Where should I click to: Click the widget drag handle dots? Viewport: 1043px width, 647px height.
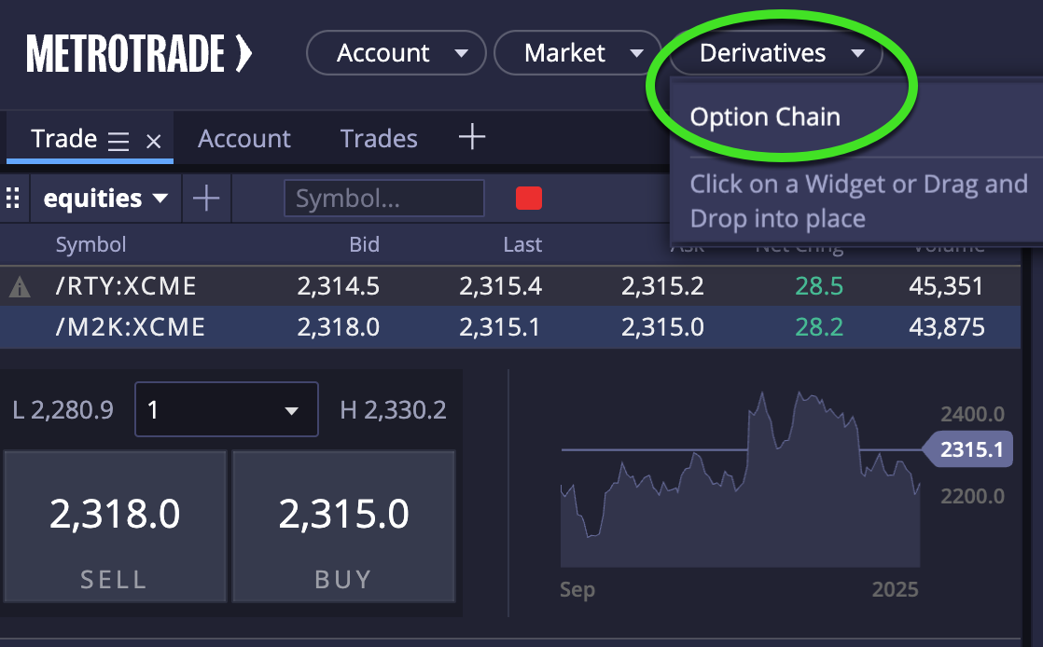13,199
